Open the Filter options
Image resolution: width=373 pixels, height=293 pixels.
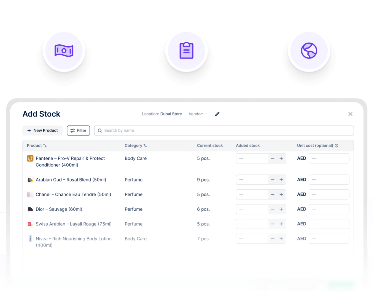[78, 131]
